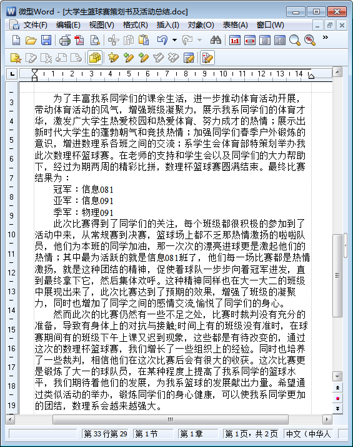Toggle show comments button (highlighted notes)
This screenshot has width=353, height=447.
pyautogui.click(x=95, y=58)
